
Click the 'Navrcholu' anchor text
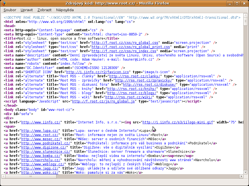pos(204,160)
